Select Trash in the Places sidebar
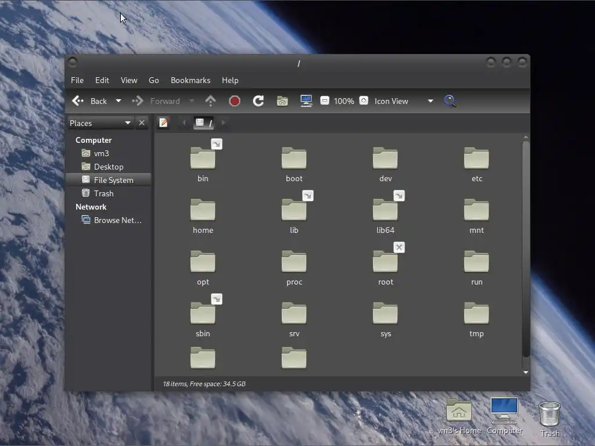The width and height of the screenshot is (595, 446). tap(103, 193)
